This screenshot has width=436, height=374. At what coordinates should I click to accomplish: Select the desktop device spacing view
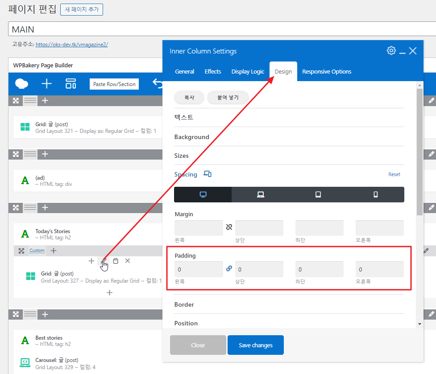[203, 194]
